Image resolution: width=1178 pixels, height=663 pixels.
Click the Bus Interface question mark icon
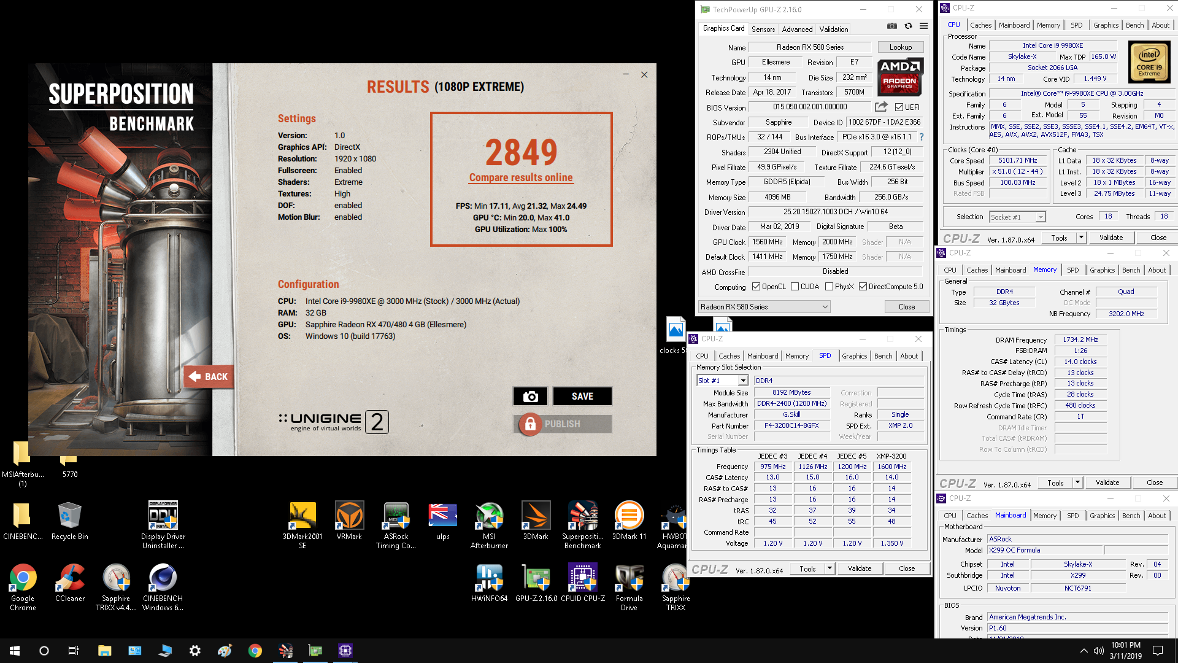(921, 137)
